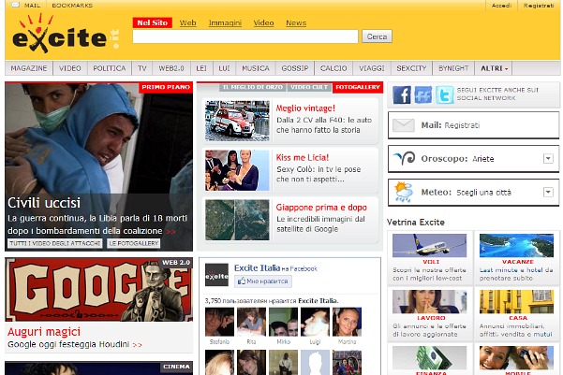Image resolution: width=563 pixels, height=375 pixels.
Task: Click the CASA yellow building thumbnail
Action: click(x=516, y=302)
